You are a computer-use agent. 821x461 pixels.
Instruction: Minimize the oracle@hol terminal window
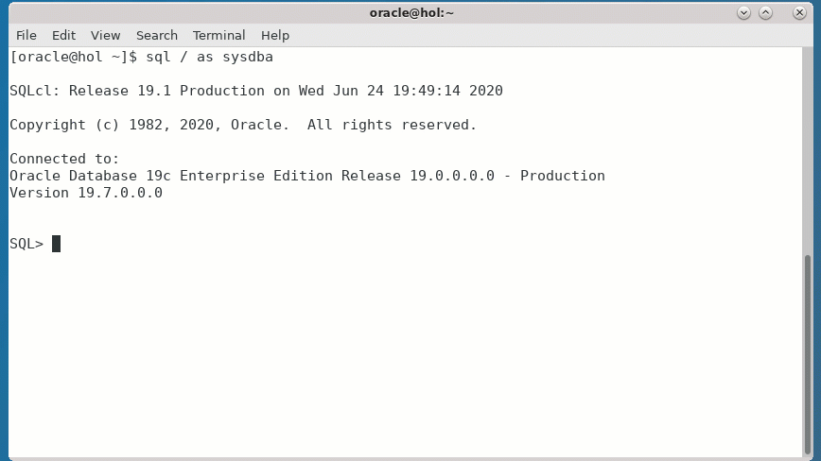(x=743, y=13)
